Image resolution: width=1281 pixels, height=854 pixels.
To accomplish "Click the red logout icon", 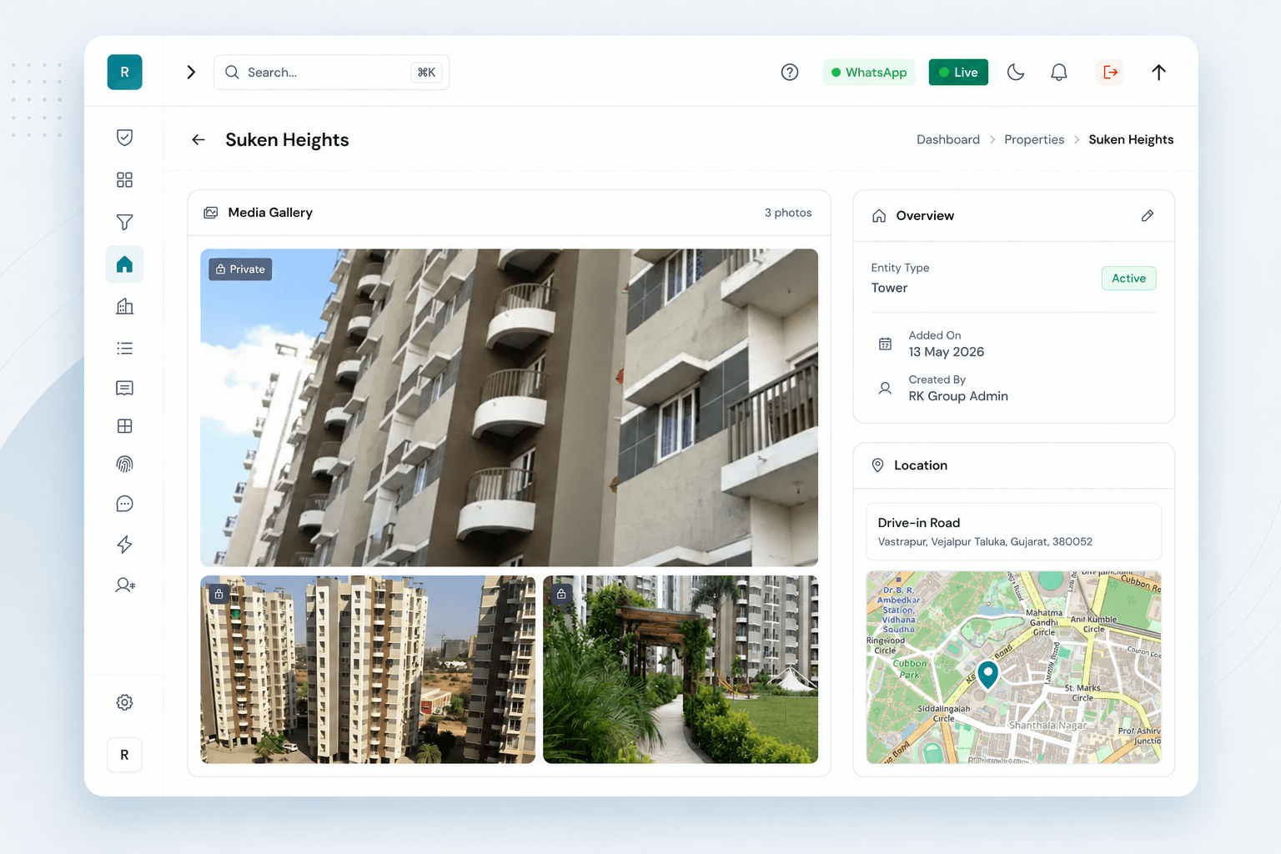I will pyautogui.click(x=1110, y=73).
